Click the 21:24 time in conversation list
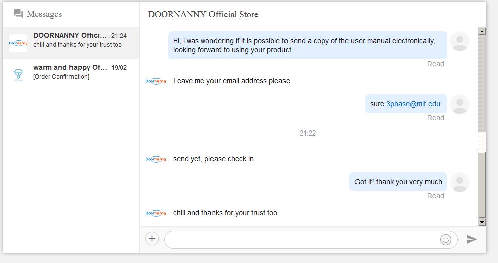The width and height of the screenshot is (498, 263). click(119, 36)
